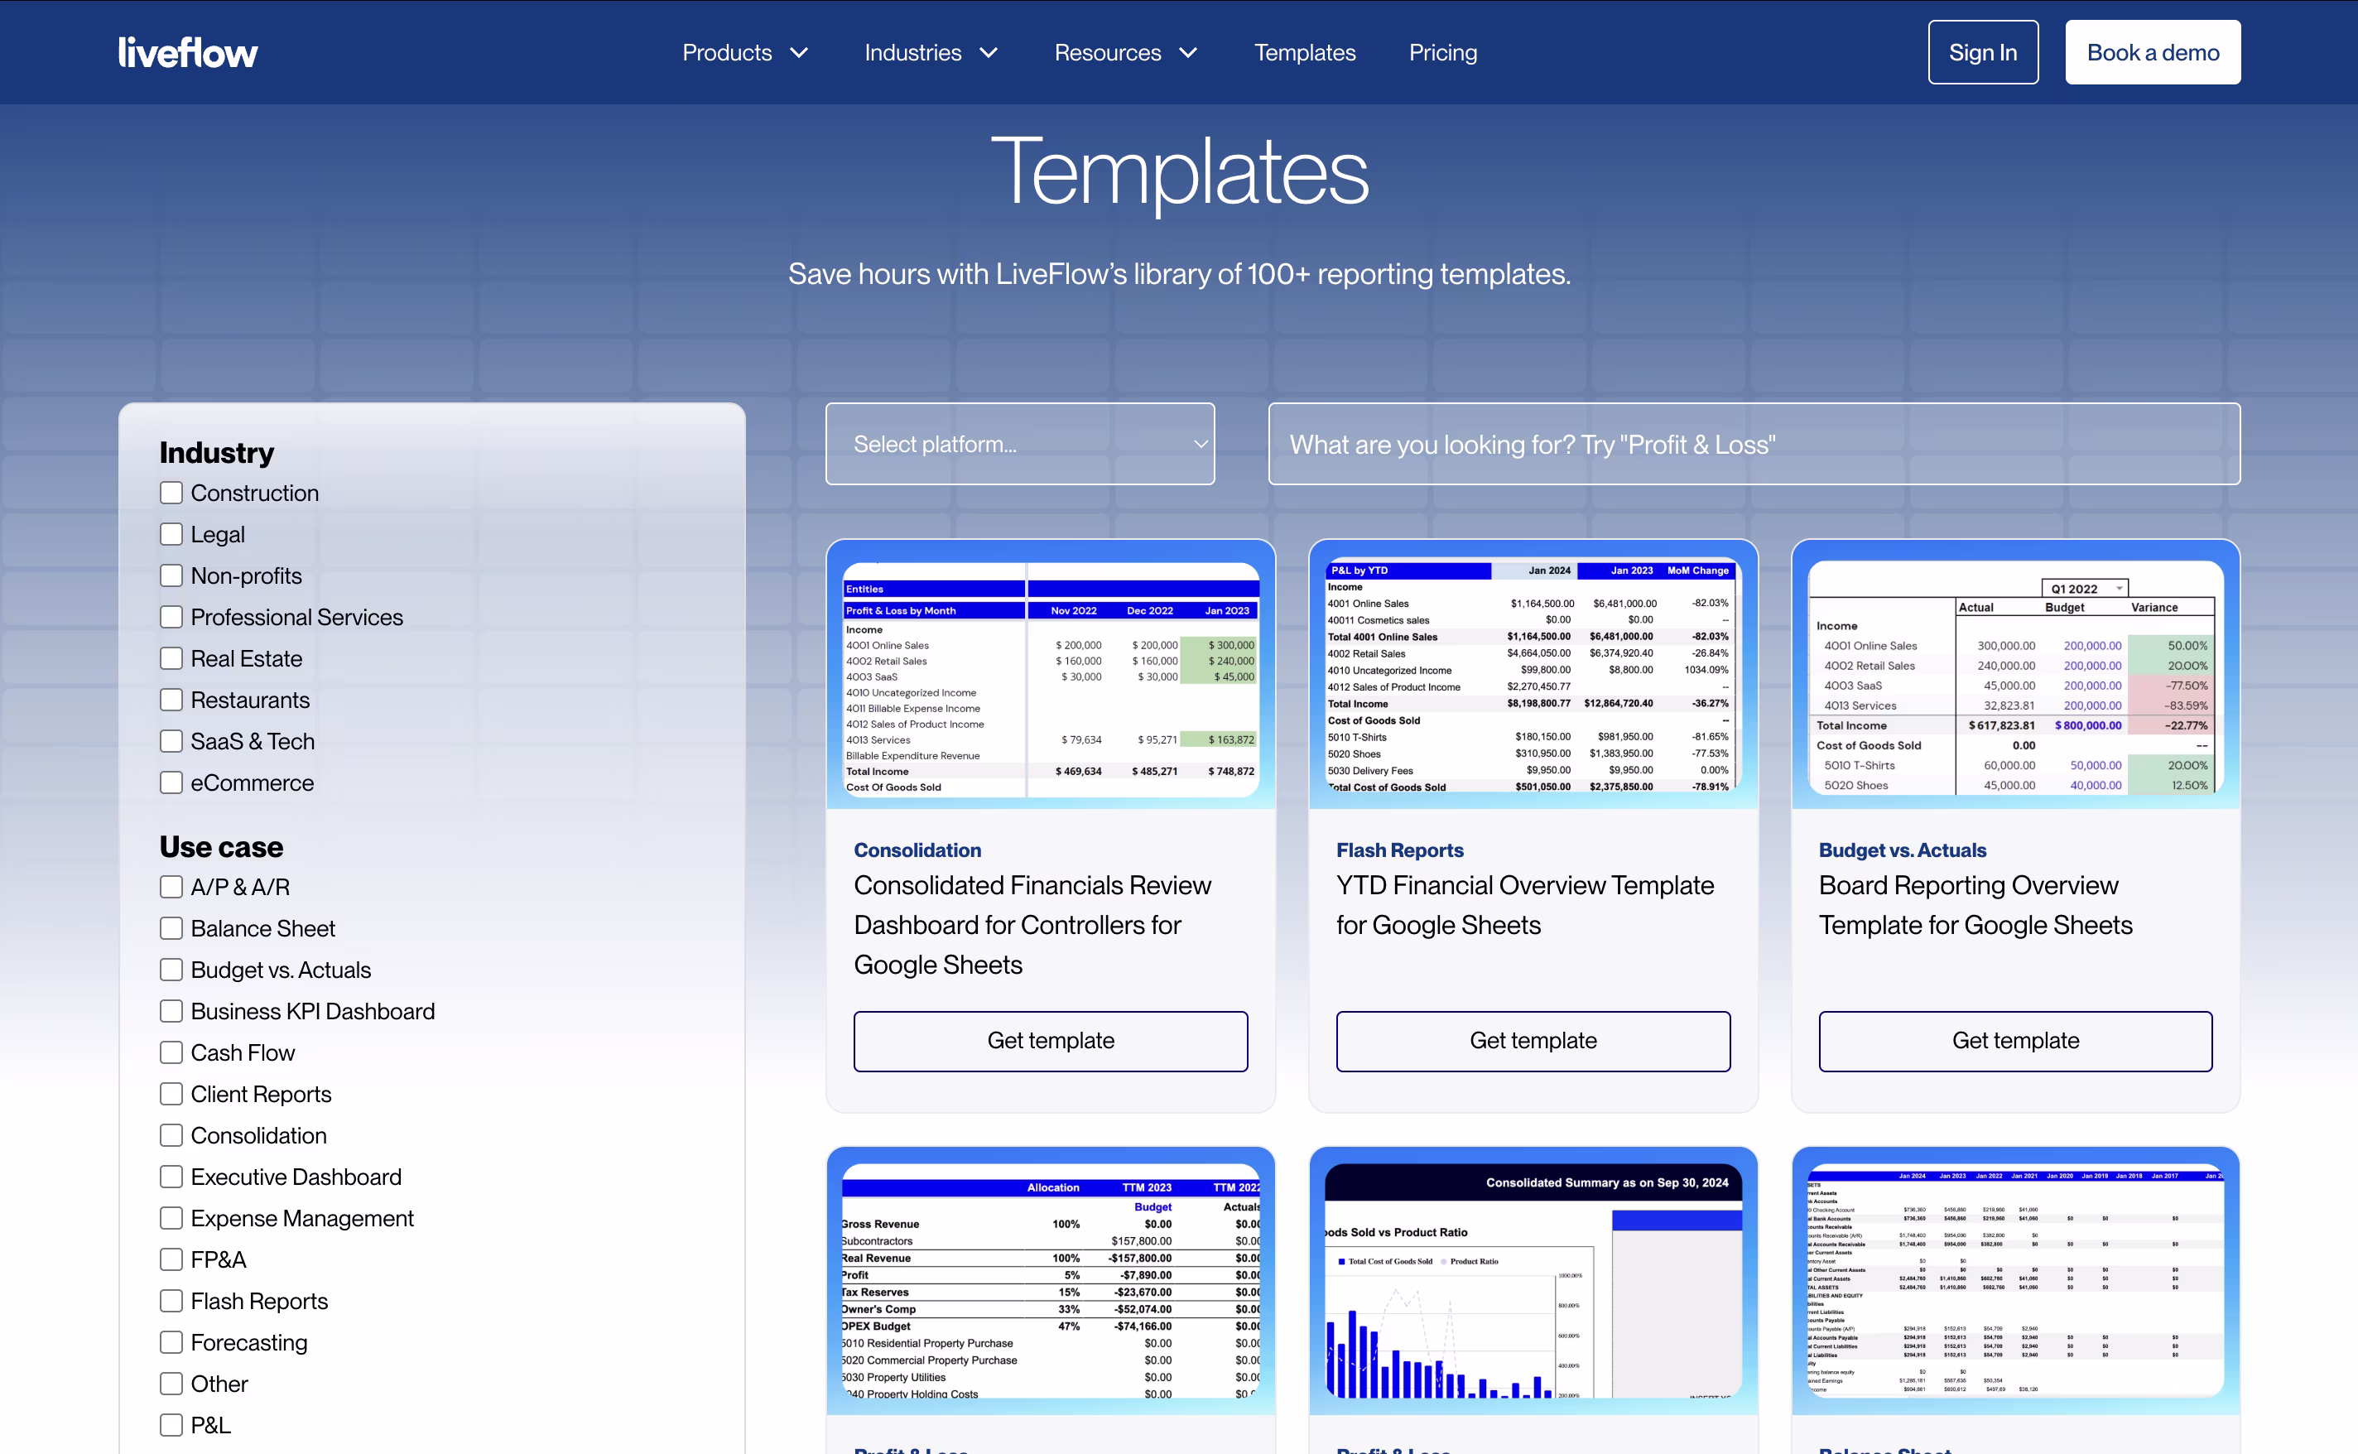Check the Legal industry filter
The image size is (2358, 1454).
[171, 534]
